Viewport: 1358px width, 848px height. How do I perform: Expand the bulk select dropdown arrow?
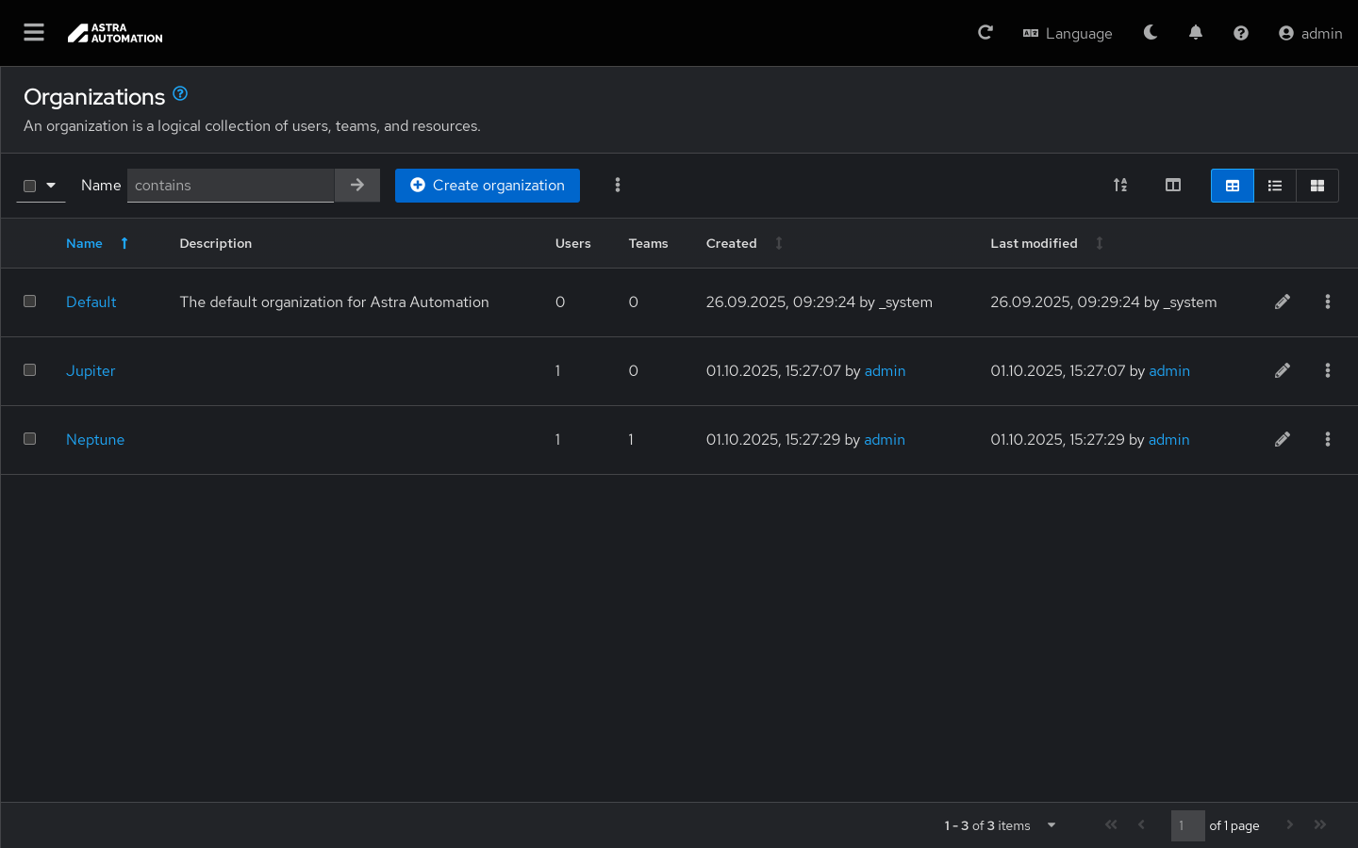click(x=51, y=186)
